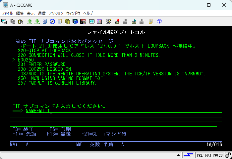
Task: Click the olive barrel database icon
Action: (x=68, y=21)
